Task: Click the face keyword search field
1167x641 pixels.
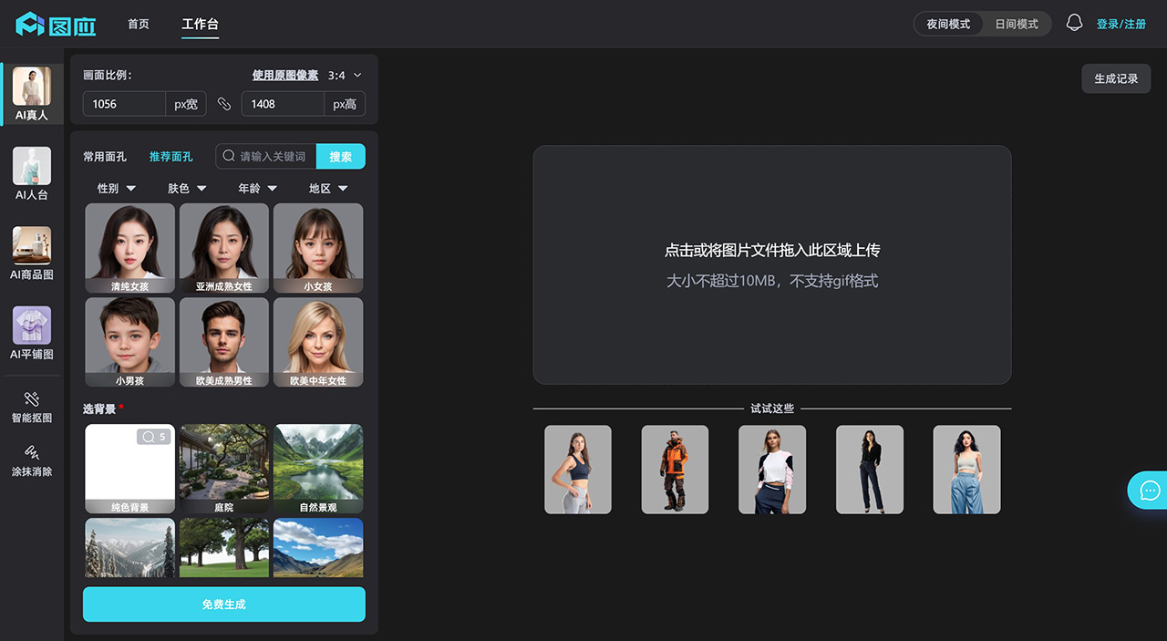Action: pos(272,157)
